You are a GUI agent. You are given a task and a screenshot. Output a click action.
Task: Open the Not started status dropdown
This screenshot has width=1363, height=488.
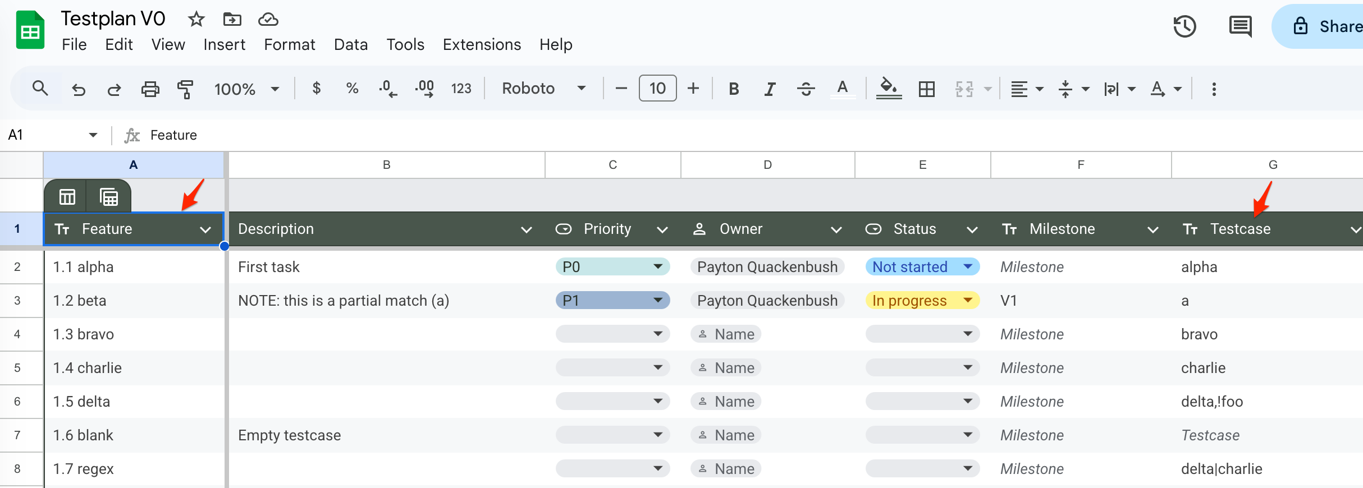[x=968, y=266]
